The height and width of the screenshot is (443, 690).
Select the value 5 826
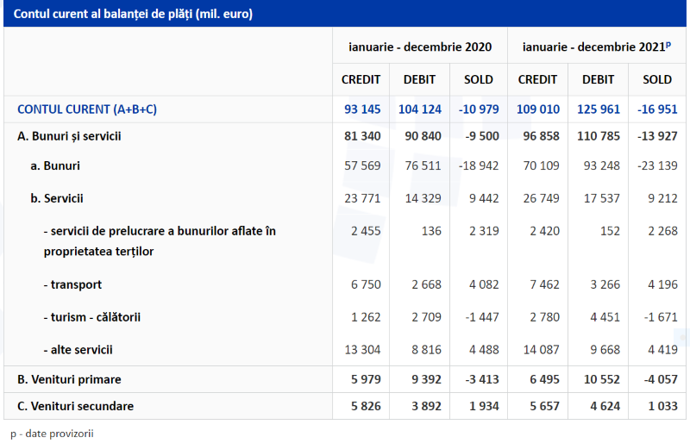(x=366, y=406)
